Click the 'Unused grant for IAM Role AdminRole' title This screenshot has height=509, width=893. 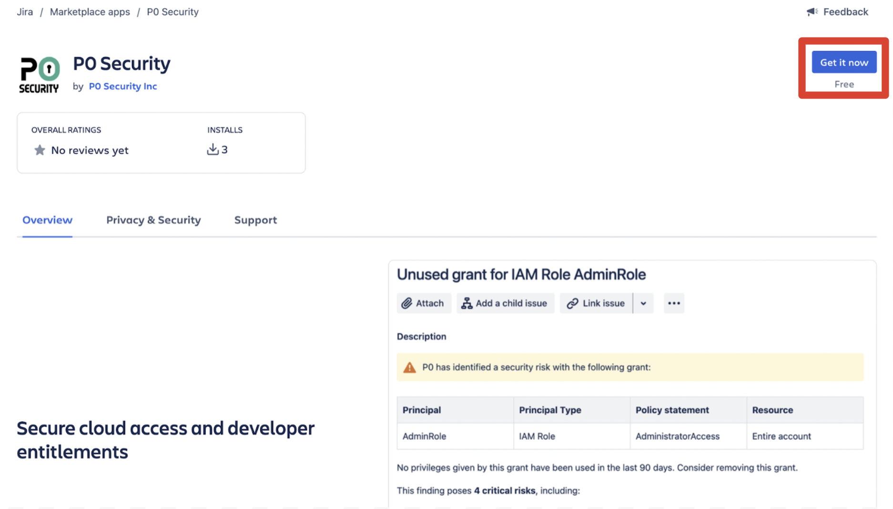[521, 275]
